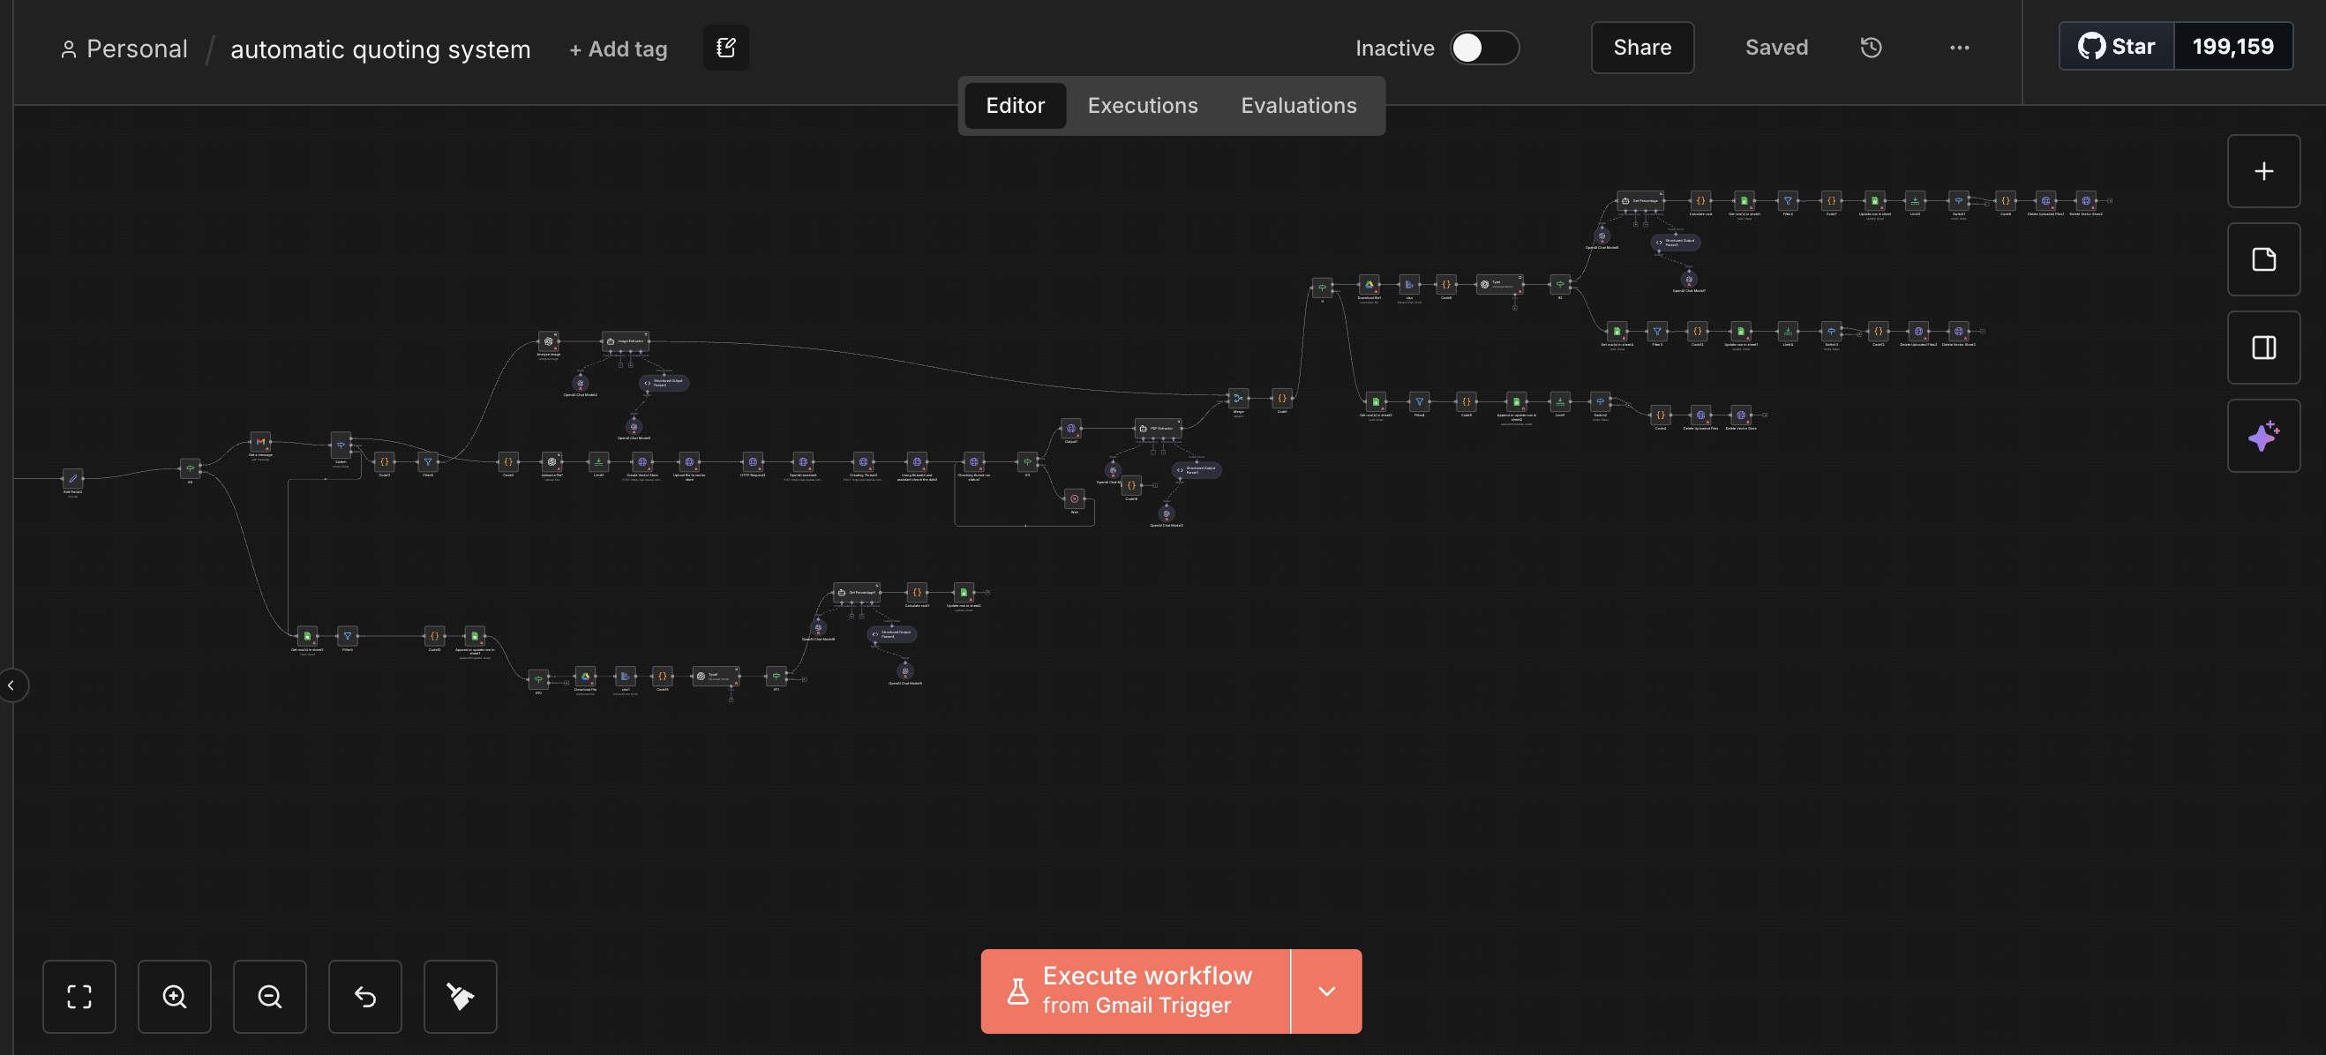Click the Share button
Screen dimensions: 2326x1055
(x=1641, y=48)
